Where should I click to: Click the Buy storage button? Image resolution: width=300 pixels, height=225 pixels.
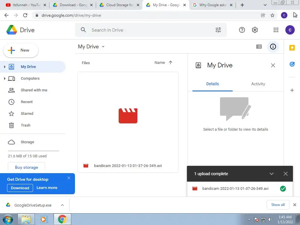coord(26,167)
